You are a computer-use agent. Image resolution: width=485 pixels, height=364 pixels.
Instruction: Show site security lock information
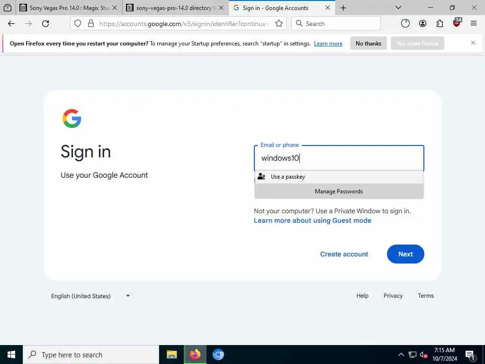pyautogui.click(x=91, y=24)
